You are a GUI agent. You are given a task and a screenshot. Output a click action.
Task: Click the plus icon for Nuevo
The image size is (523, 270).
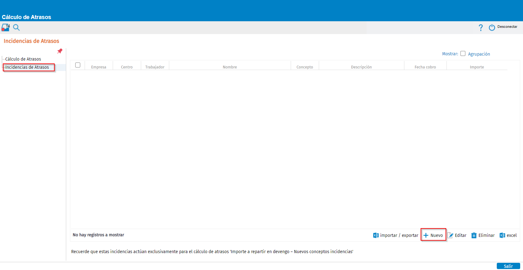point(426,235)
